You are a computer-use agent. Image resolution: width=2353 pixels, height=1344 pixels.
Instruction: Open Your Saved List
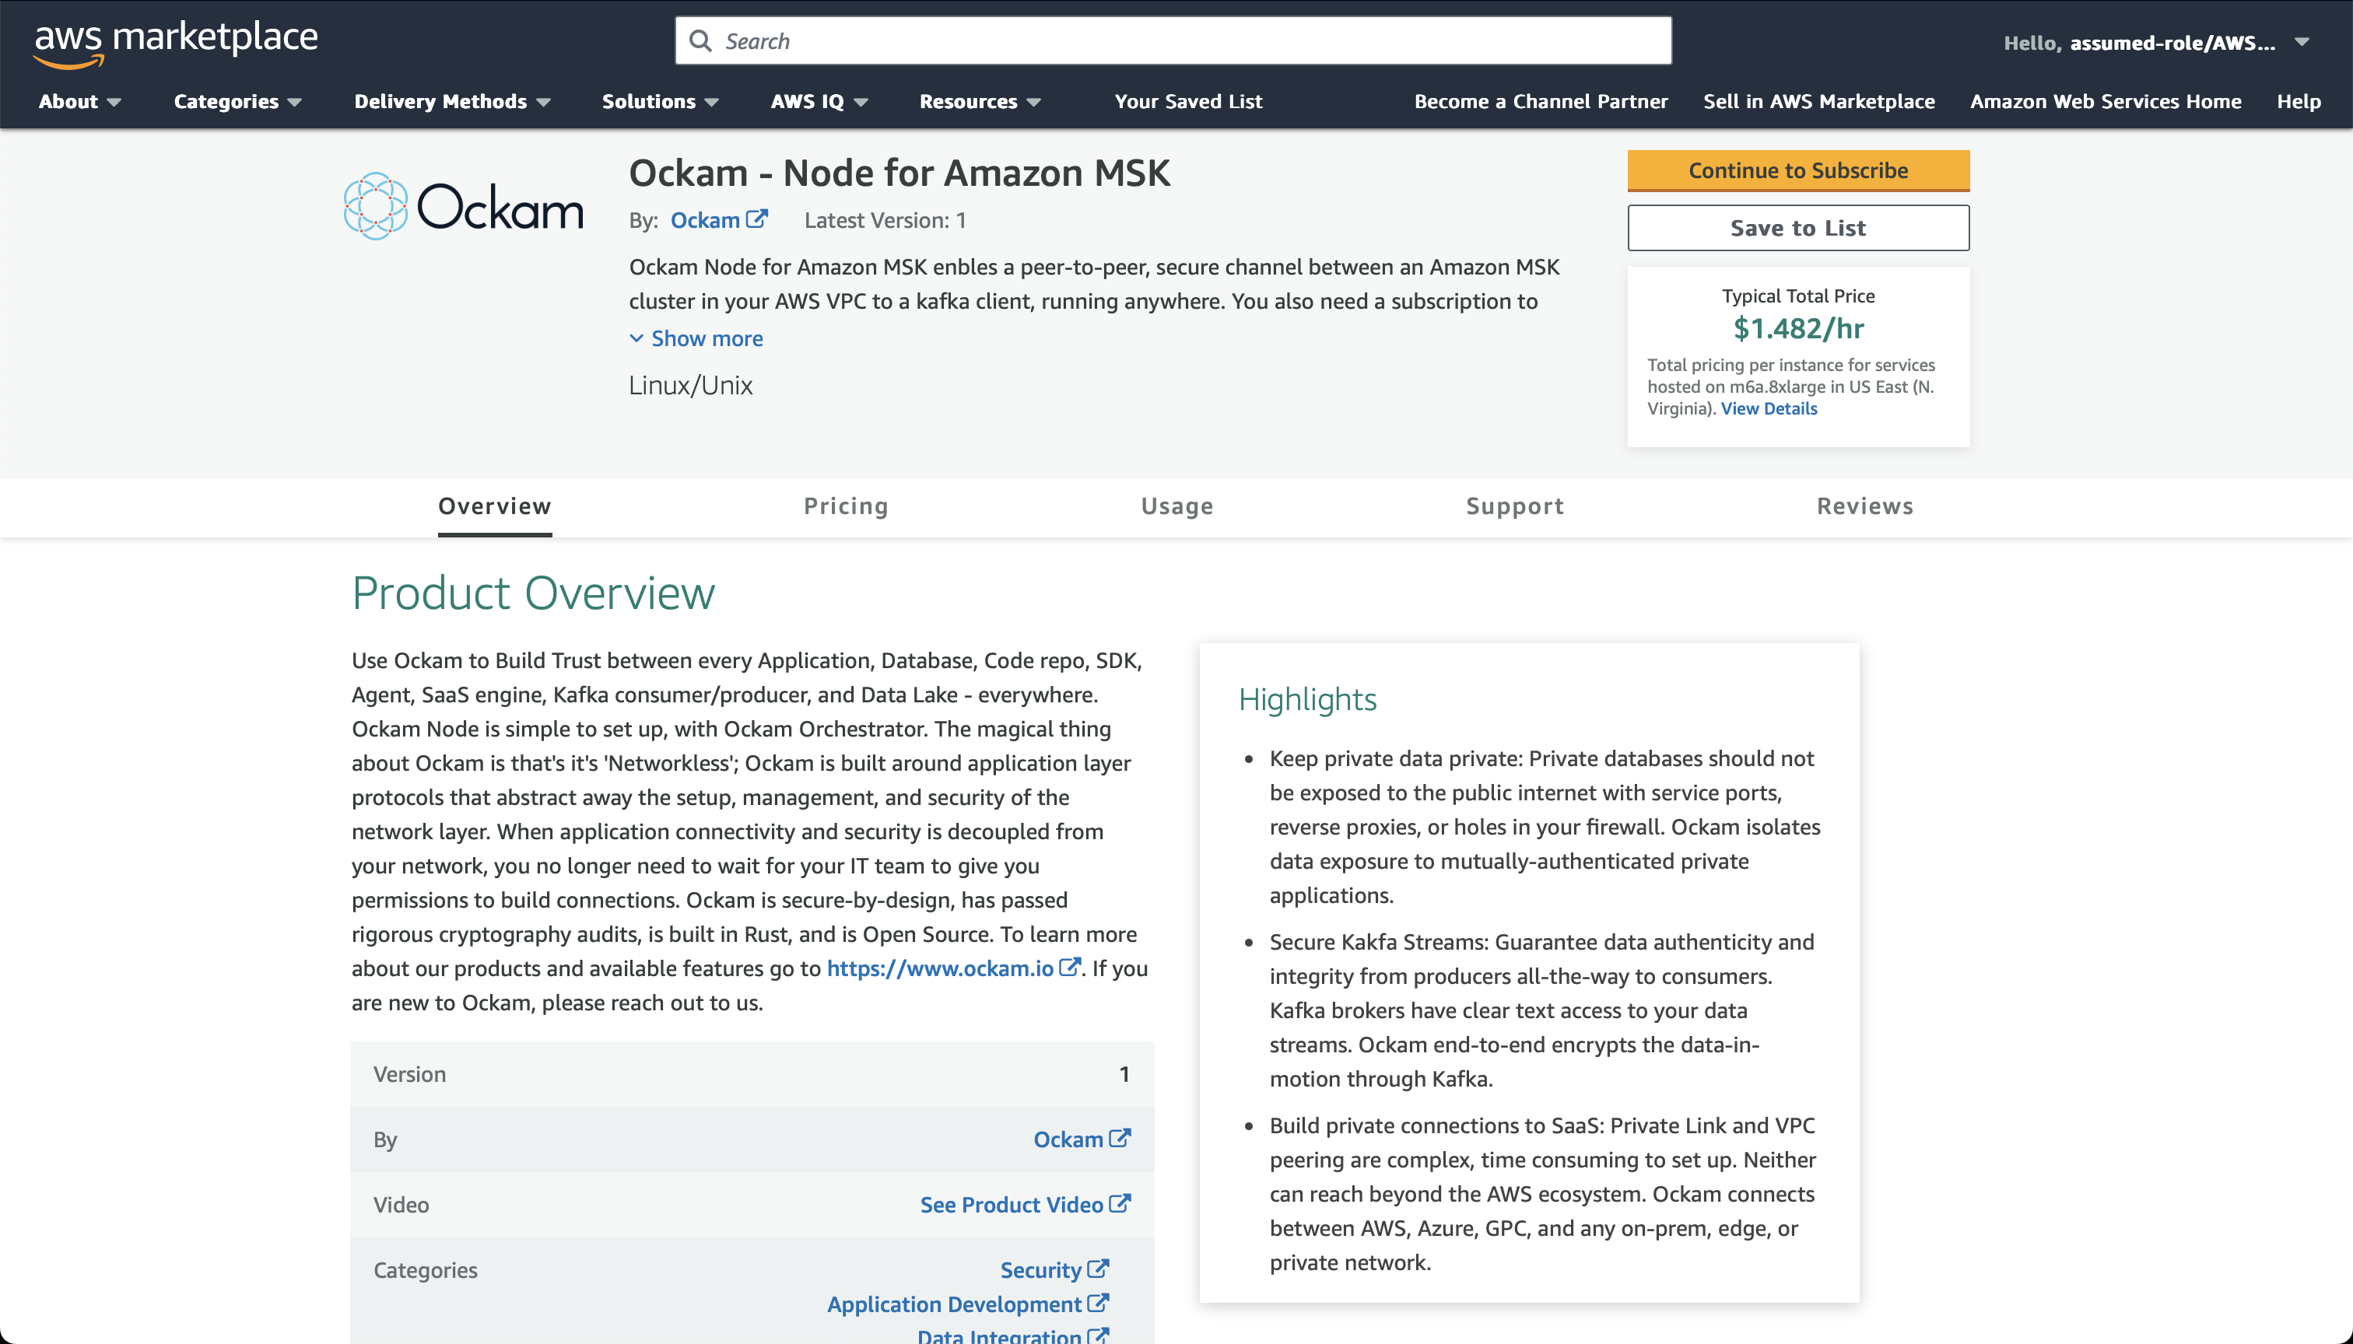(x=1187, y=102)
